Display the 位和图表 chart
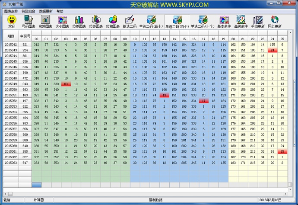Viewport: 298px width, 205px height. [x=113, y=22]
